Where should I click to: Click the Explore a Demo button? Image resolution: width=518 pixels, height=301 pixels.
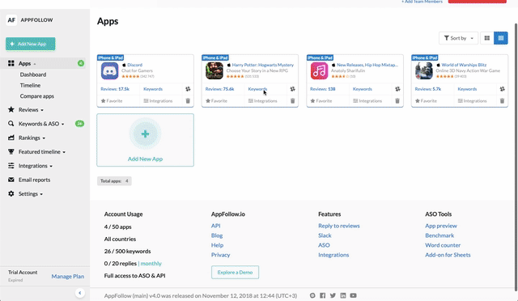pos(235,272)
